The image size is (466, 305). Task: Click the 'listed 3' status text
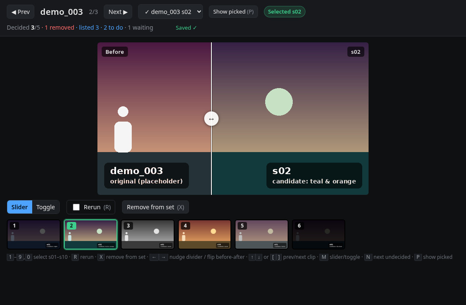pos(89,28)
